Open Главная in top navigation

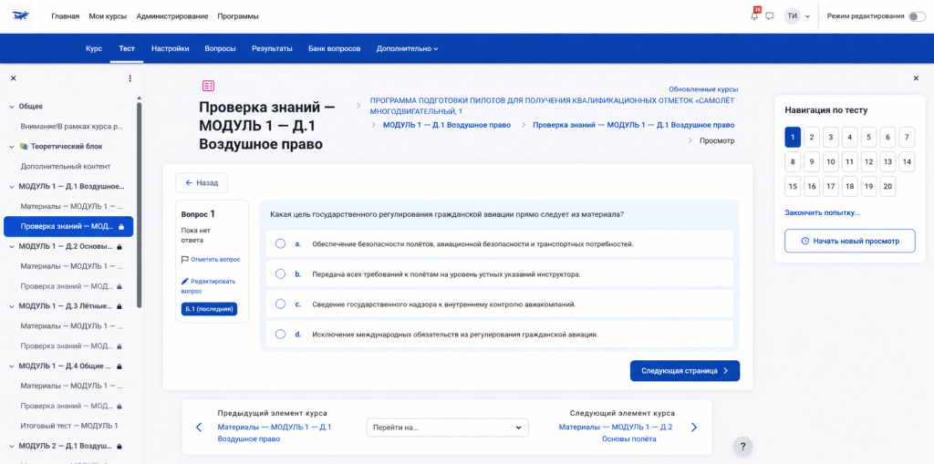coord(65,16)
